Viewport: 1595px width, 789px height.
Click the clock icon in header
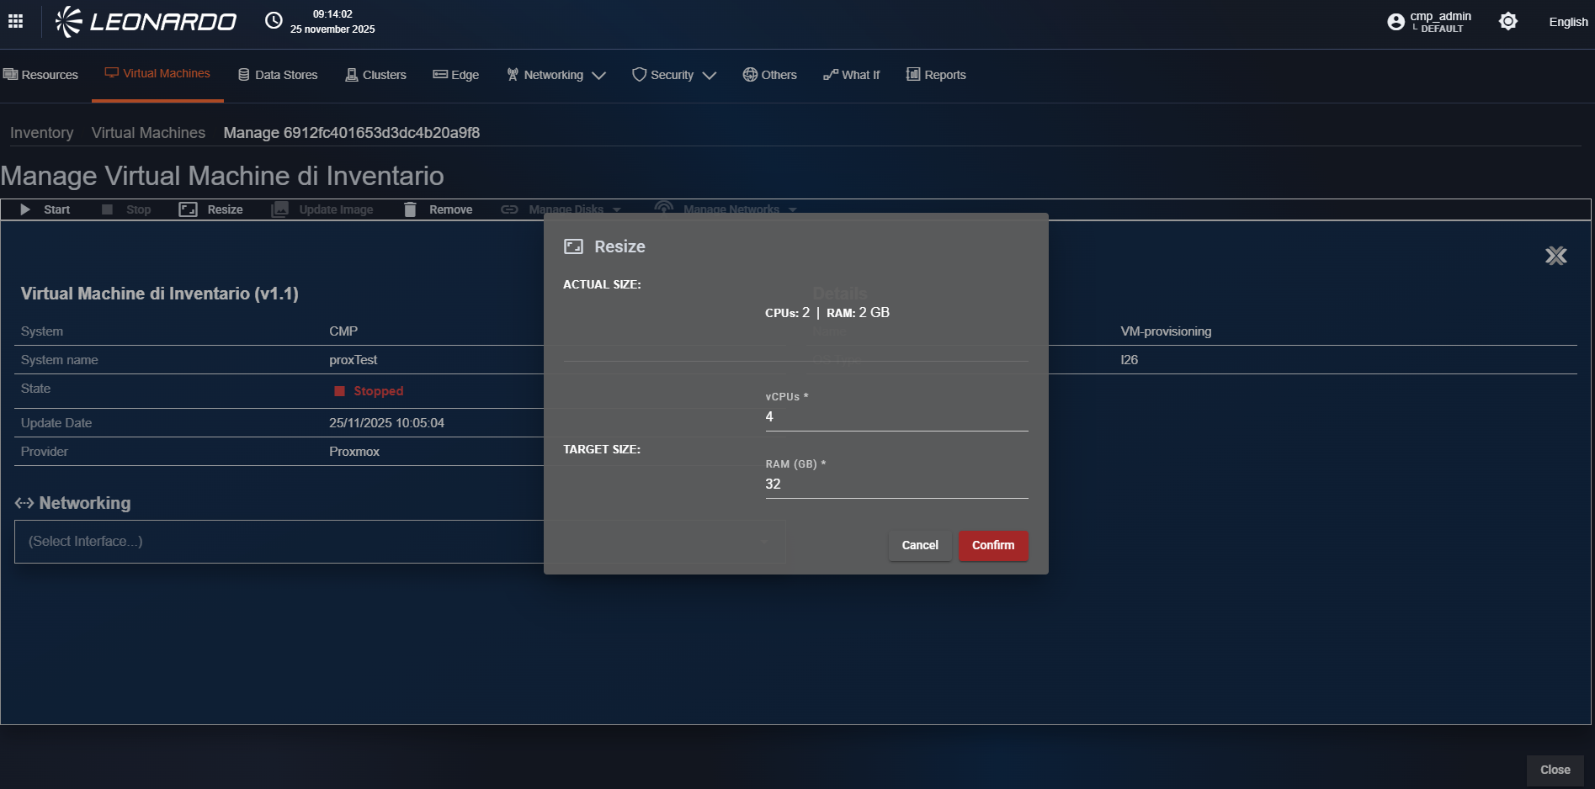(x=274, y=21)
